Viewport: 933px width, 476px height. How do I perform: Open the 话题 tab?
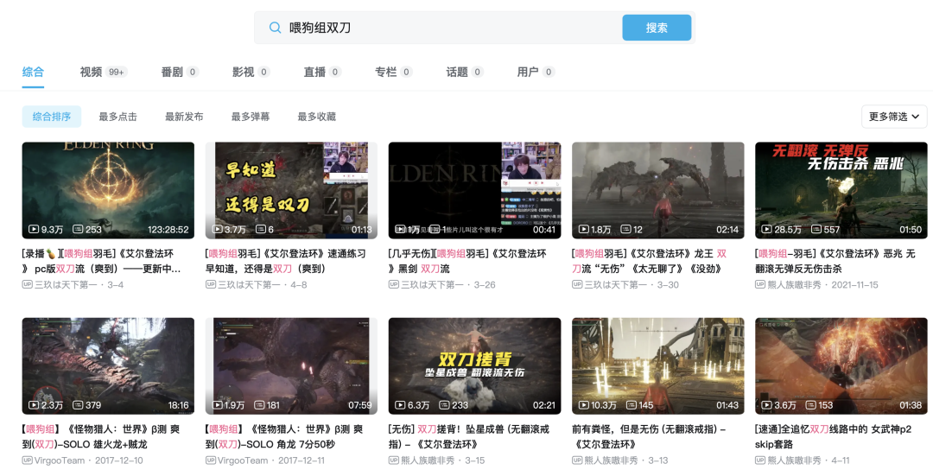point(465,72)
